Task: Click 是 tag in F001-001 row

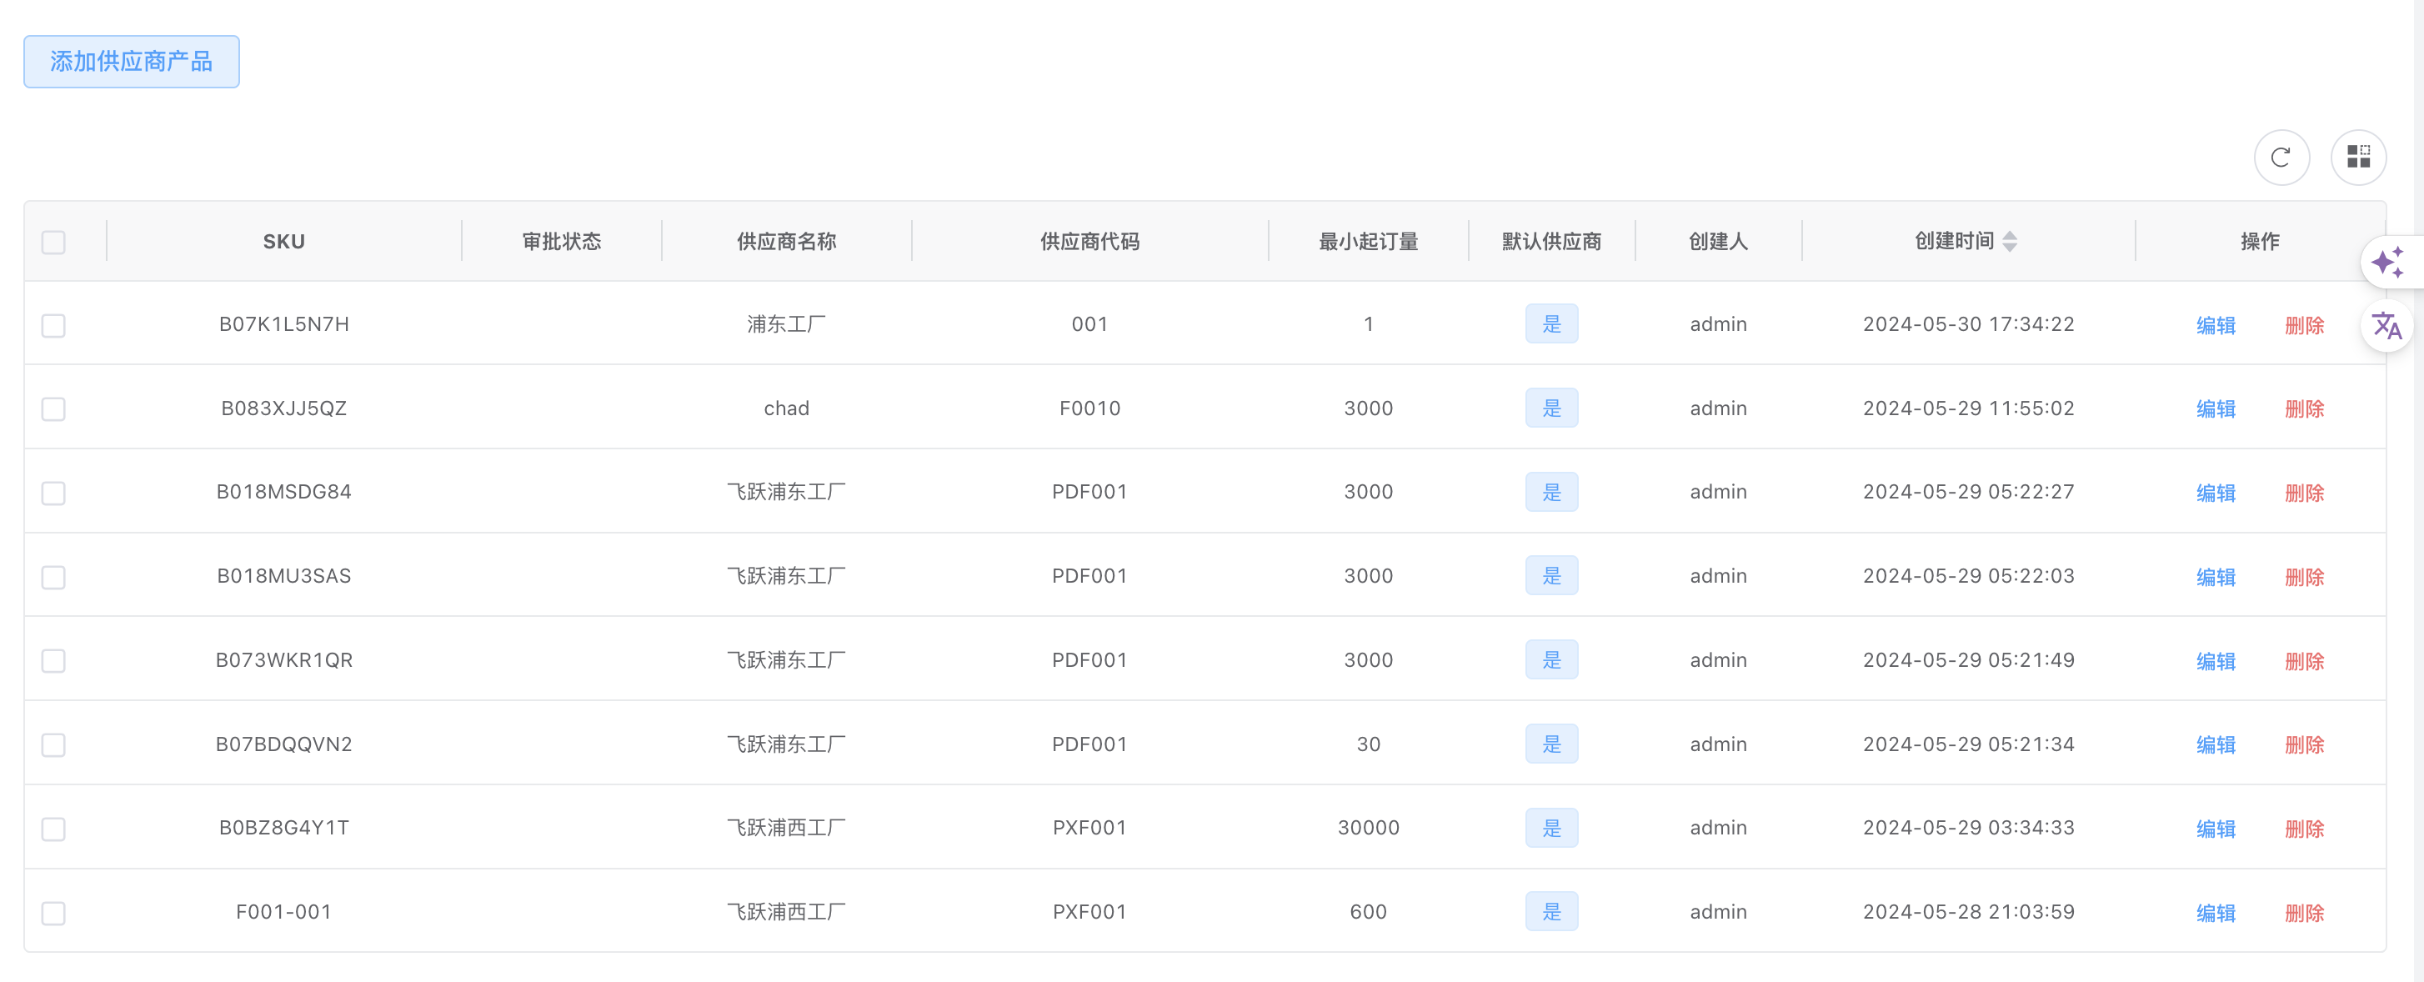Action: click(x=1550, y=911)
